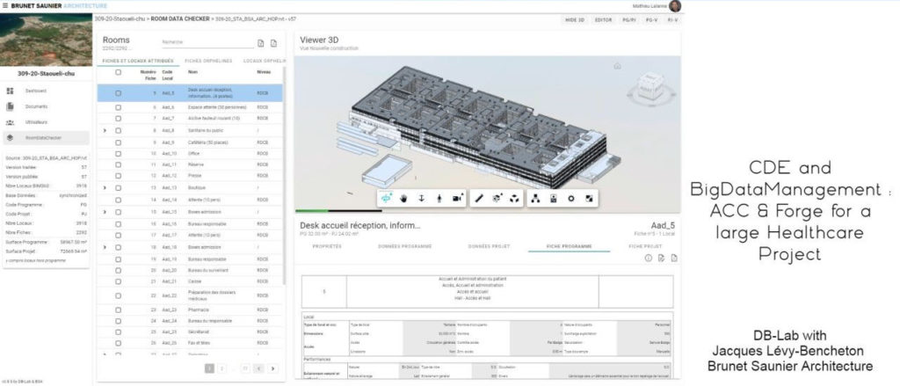Click the view cube in 3D viewer
Viewport: 900px width, 386px height.
click(652, 89)
